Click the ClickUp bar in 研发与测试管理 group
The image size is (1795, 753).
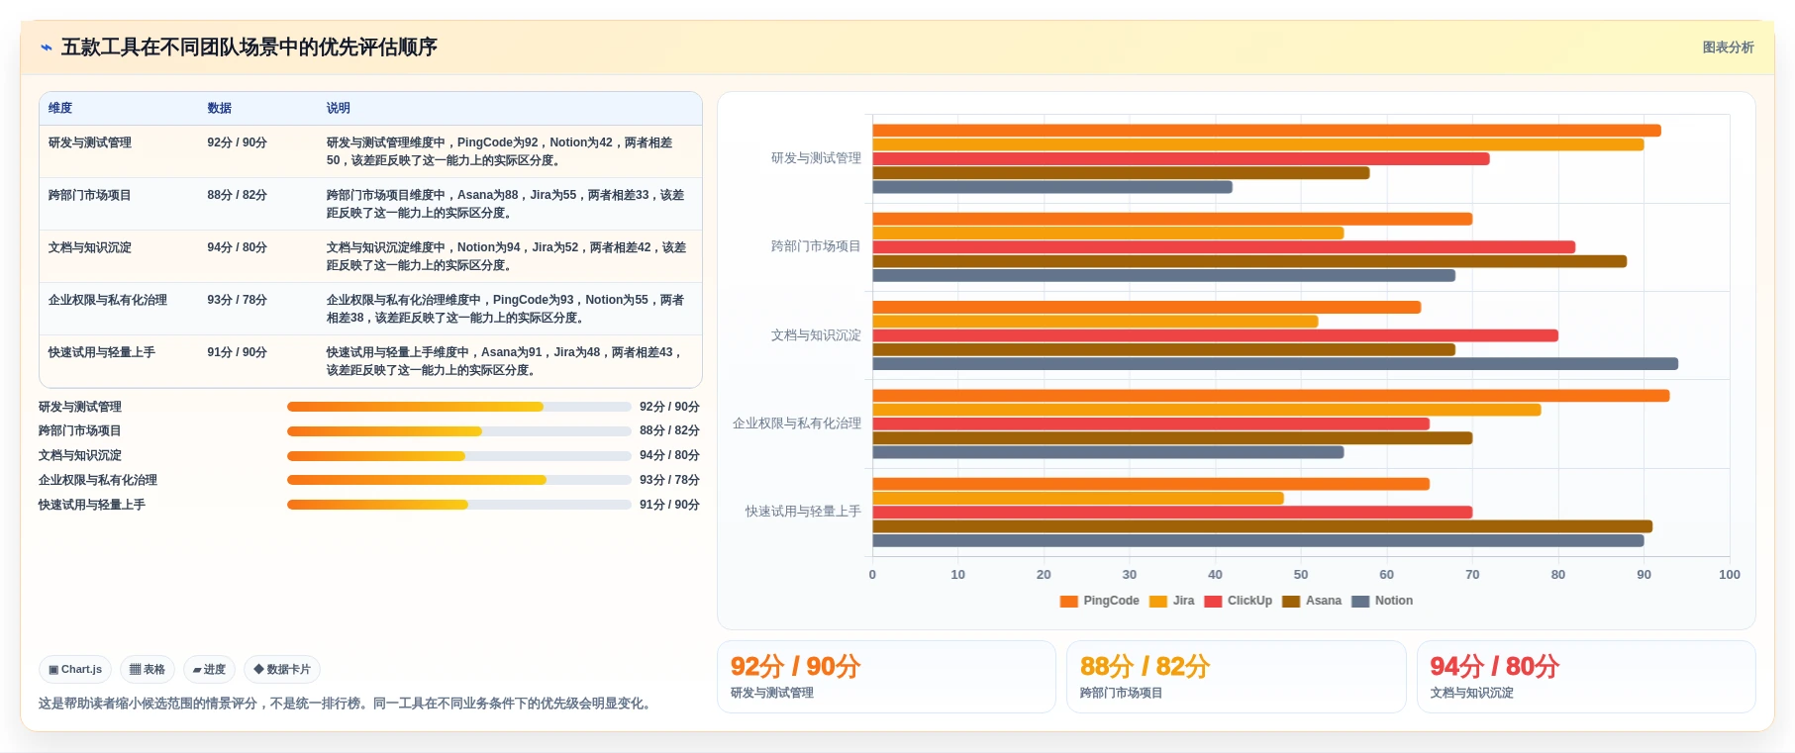[1181, 158]
